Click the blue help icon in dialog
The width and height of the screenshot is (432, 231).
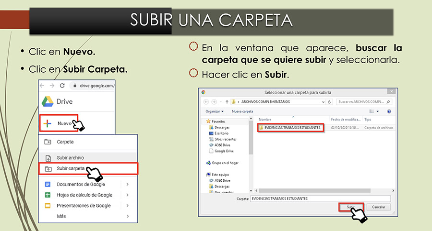click(389, 111)
